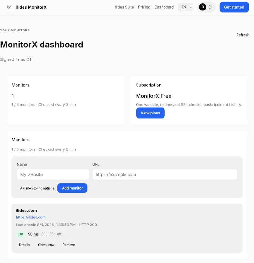The image size is (254, 263).
Task: Click the "MonitorX dashboard" heading
Action: pos(42,45)
